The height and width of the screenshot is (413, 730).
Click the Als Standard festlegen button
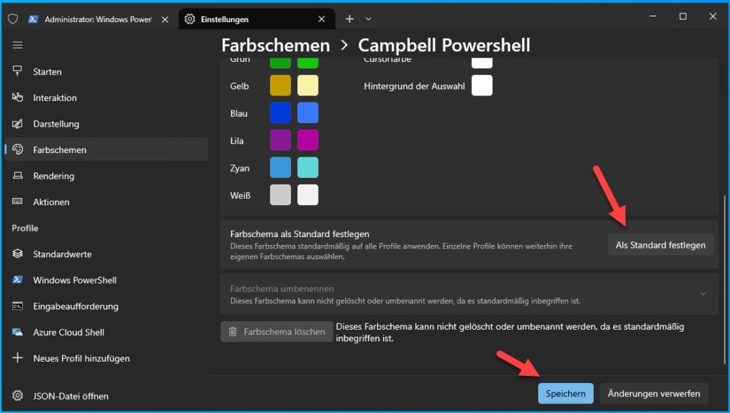pyautogui.click(x=661, y=245)
